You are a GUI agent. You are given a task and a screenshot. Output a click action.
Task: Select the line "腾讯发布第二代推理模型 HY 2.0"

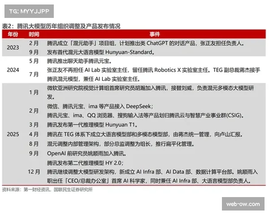(x=85, y=163)
